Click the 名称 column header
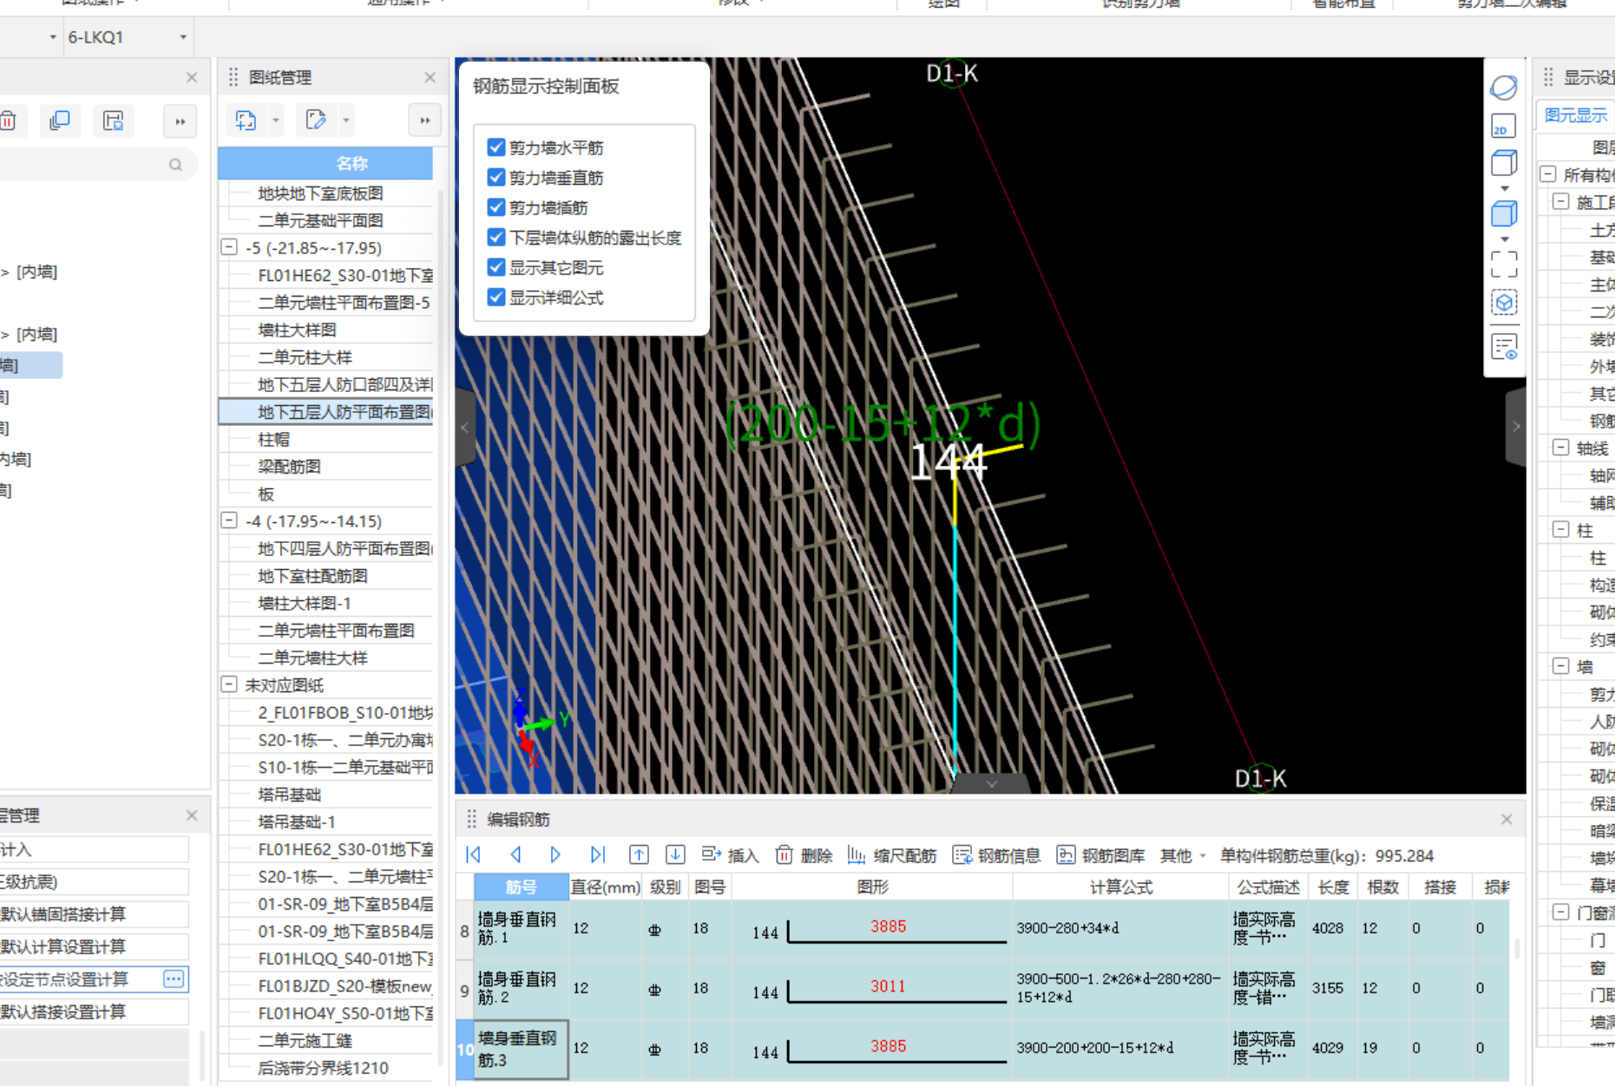Image resolution: width=1615 pixels, height=1086 pixels. click(325, 163)
